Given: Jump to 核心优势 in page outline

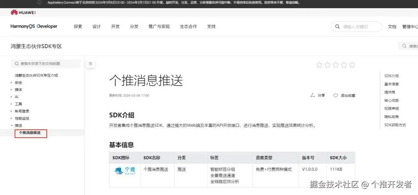Looking at the screenshot, I should coord(391,100).
